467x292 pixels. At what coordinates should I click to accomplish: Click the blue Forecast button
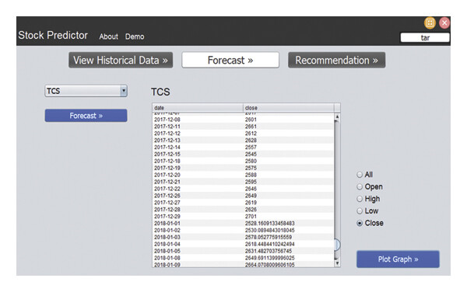pos(86,116)
